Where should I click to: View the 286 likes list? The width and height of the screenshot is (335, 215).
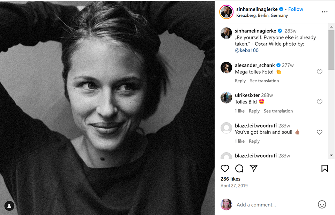[x=230, y=179]
